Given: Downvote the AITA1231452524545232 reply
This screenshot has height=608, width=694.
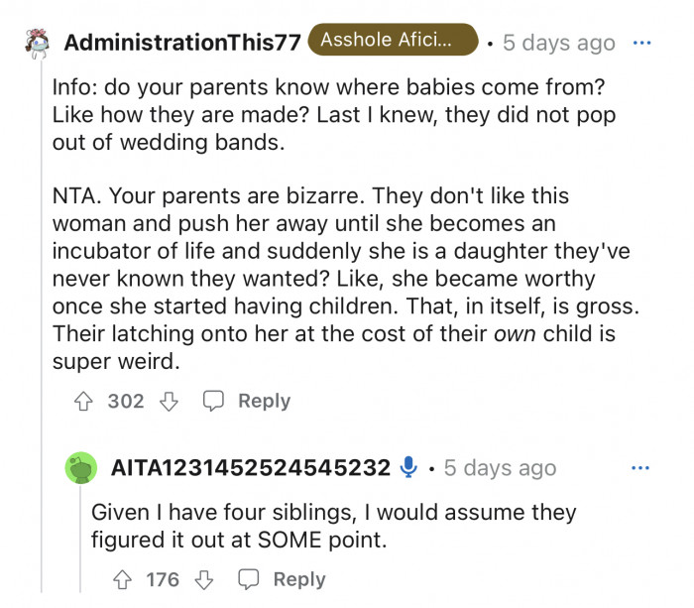Looking at the screenshot, I should pos(205,579).
